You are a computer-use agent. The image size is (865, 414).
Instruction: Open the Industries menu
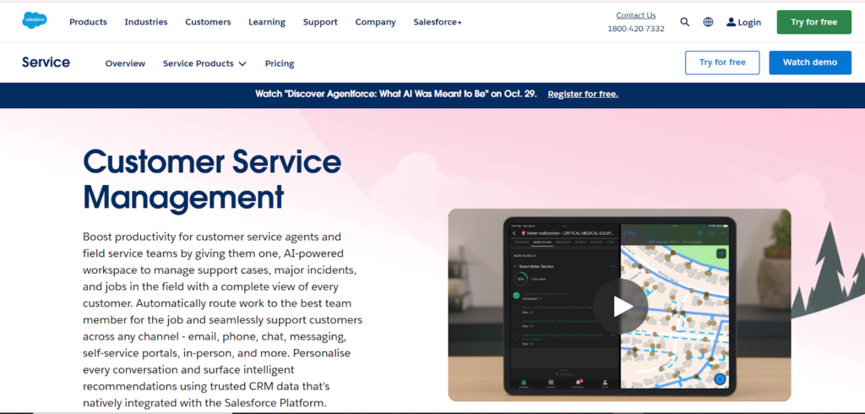tap(146, 22)
